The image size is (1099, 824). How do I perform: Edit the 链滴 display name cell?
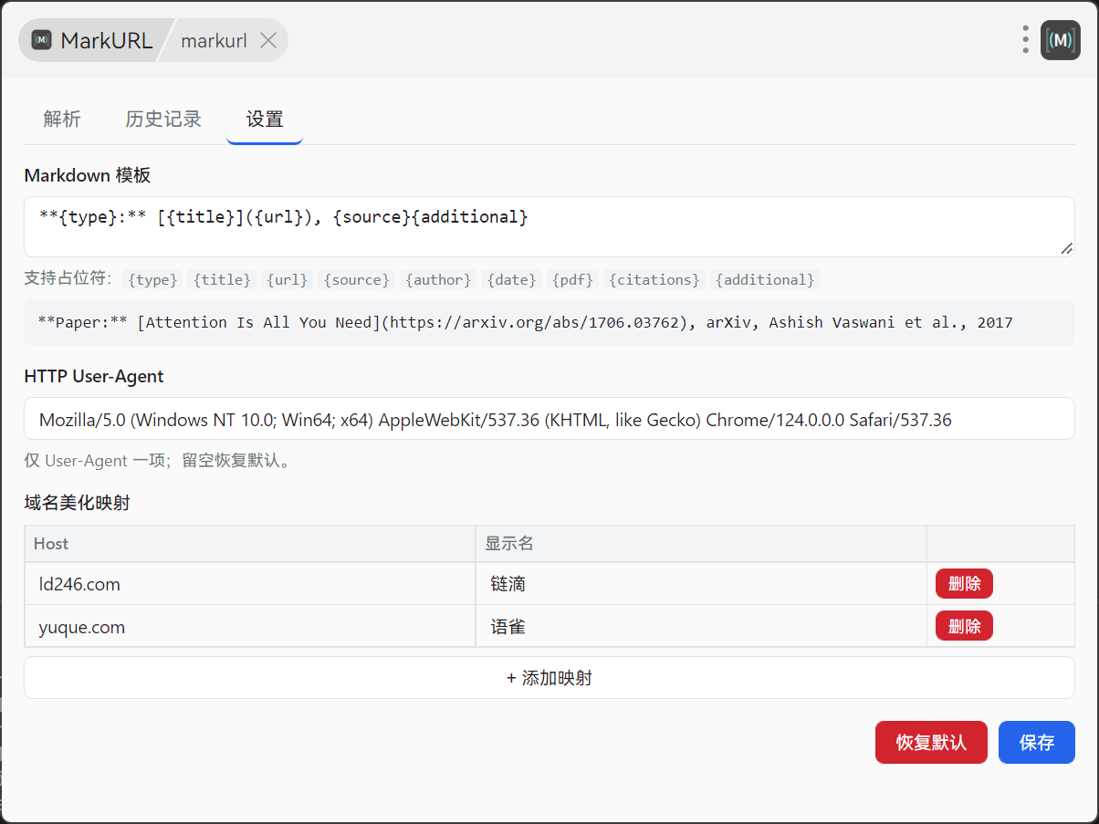(x=701, y=584)
